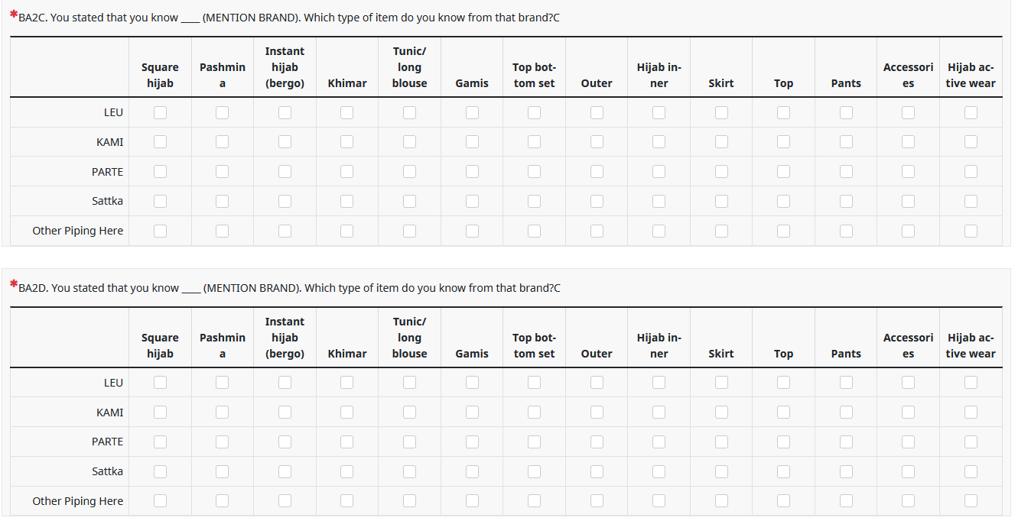
Task: Tick Other Piping Here Top in BA2D
Action: click(x=783, y=500)
